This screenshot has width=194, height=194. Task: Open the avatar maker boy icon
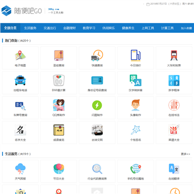(136, 105)
